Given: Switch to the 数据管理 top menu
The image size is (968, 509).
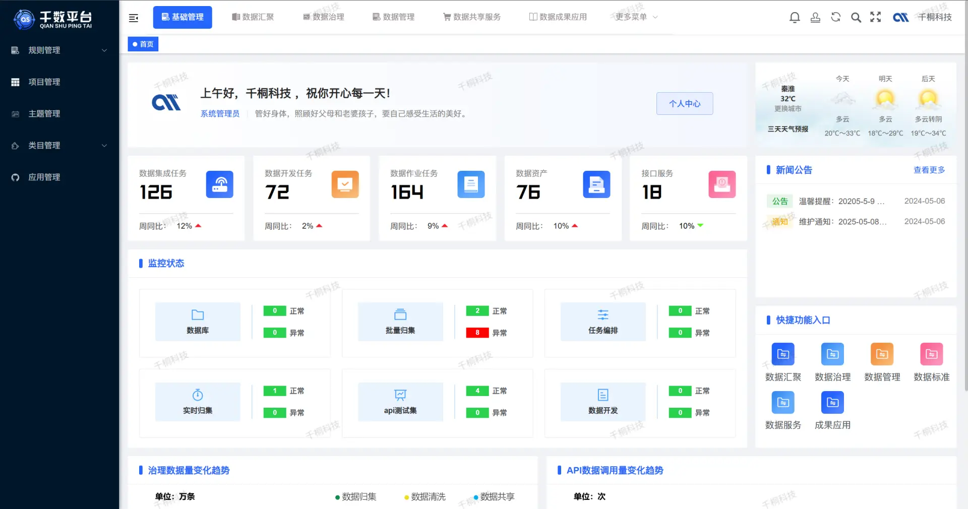Looking at the screenshot, I should (x=393, y=17).
